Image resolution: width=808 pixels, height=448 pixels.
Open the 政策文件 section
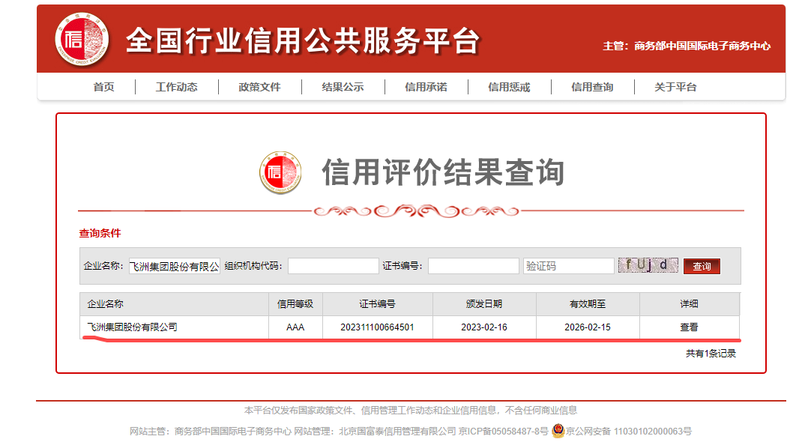point(259,87)
